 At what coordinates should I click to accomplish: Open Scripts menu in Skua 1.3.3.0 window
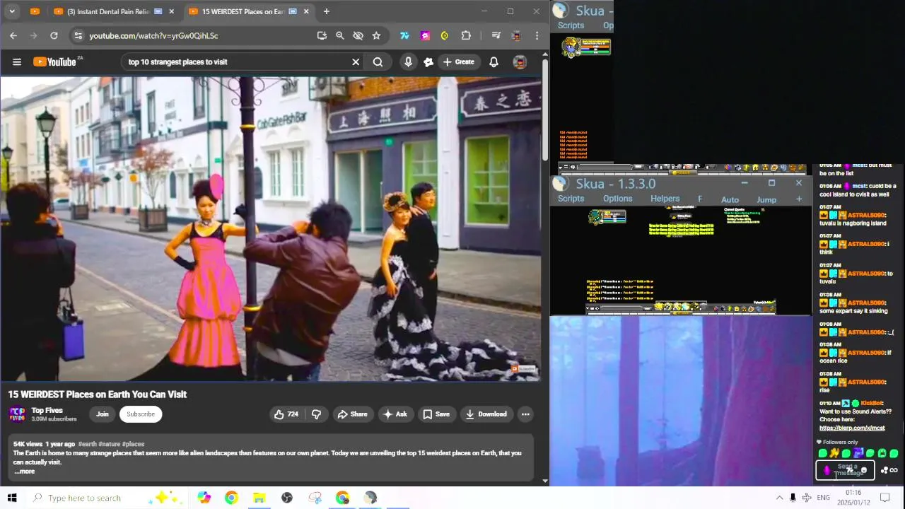[x=571, y=199]
